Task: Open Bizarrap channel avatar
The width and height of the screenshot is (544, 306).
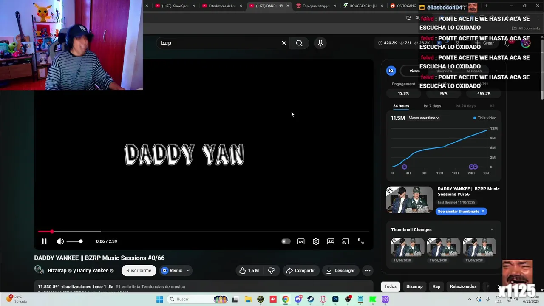Action: (x=39, y=270)
